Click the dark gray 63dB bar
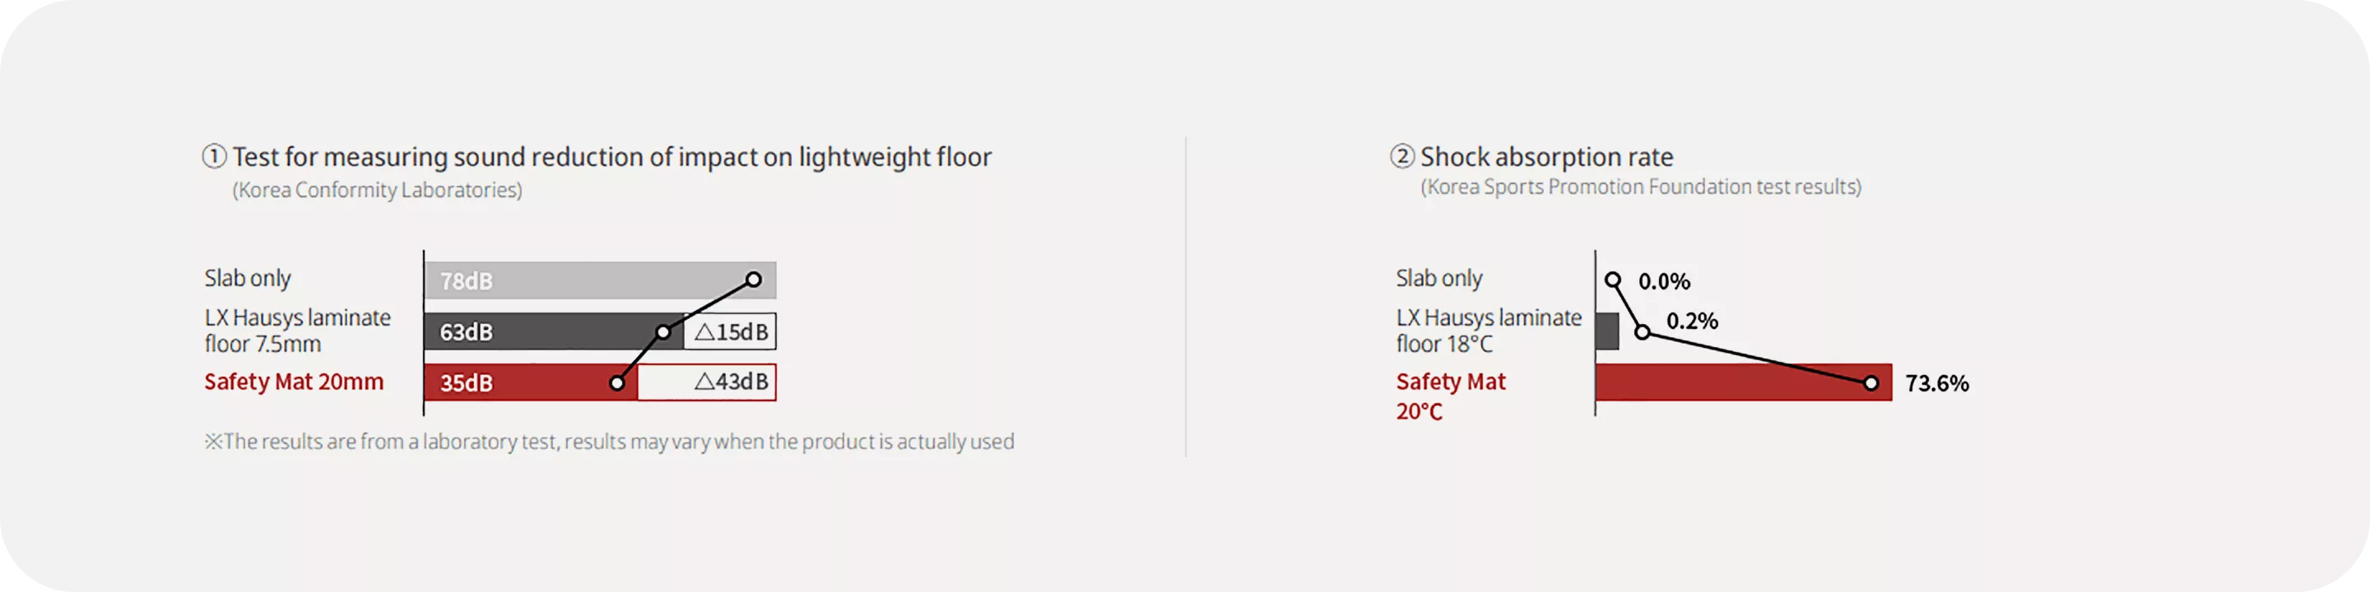The image size is (2370, 592). [x=554, y=331]
